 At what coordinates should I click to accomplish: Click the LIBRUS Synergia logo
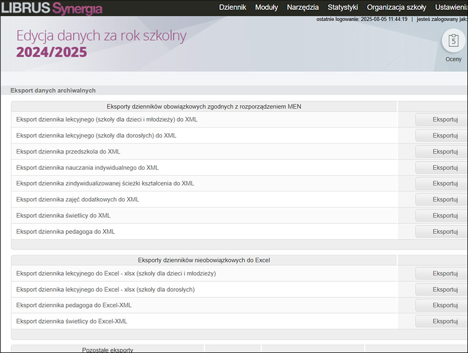tap(52, 8)
